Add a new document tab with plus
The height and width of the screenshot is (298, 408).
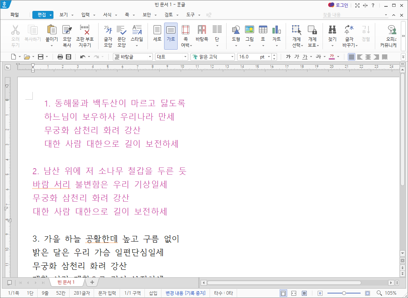pyautogui.click(x=92, y=282)
